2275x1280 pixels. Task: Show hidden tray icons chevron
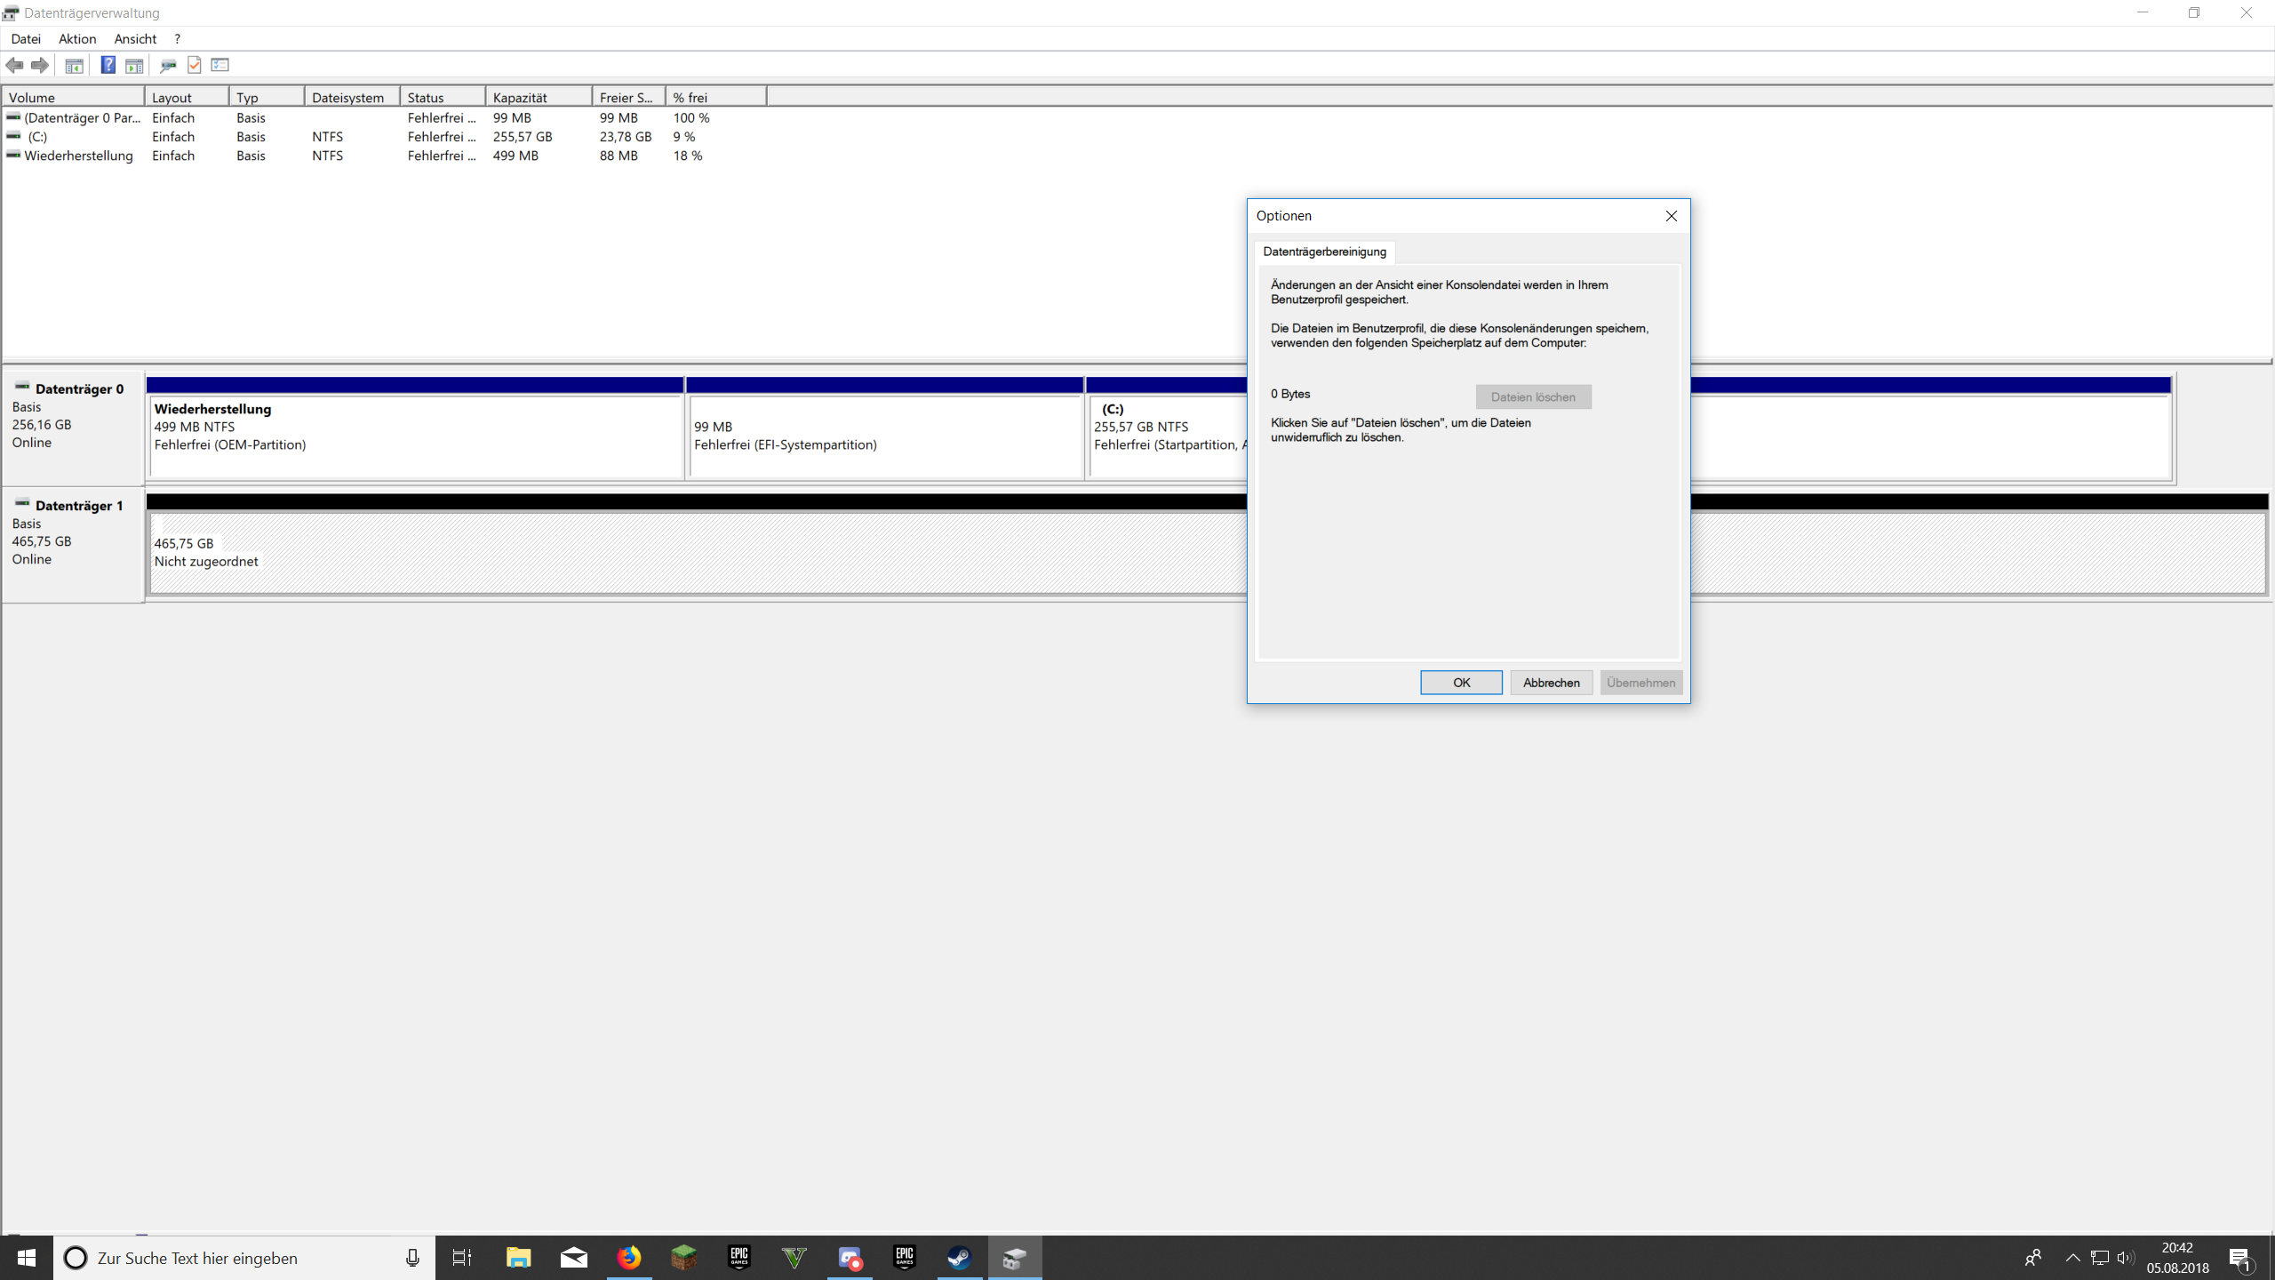pyautogui.click(x=2072, y=1258)
